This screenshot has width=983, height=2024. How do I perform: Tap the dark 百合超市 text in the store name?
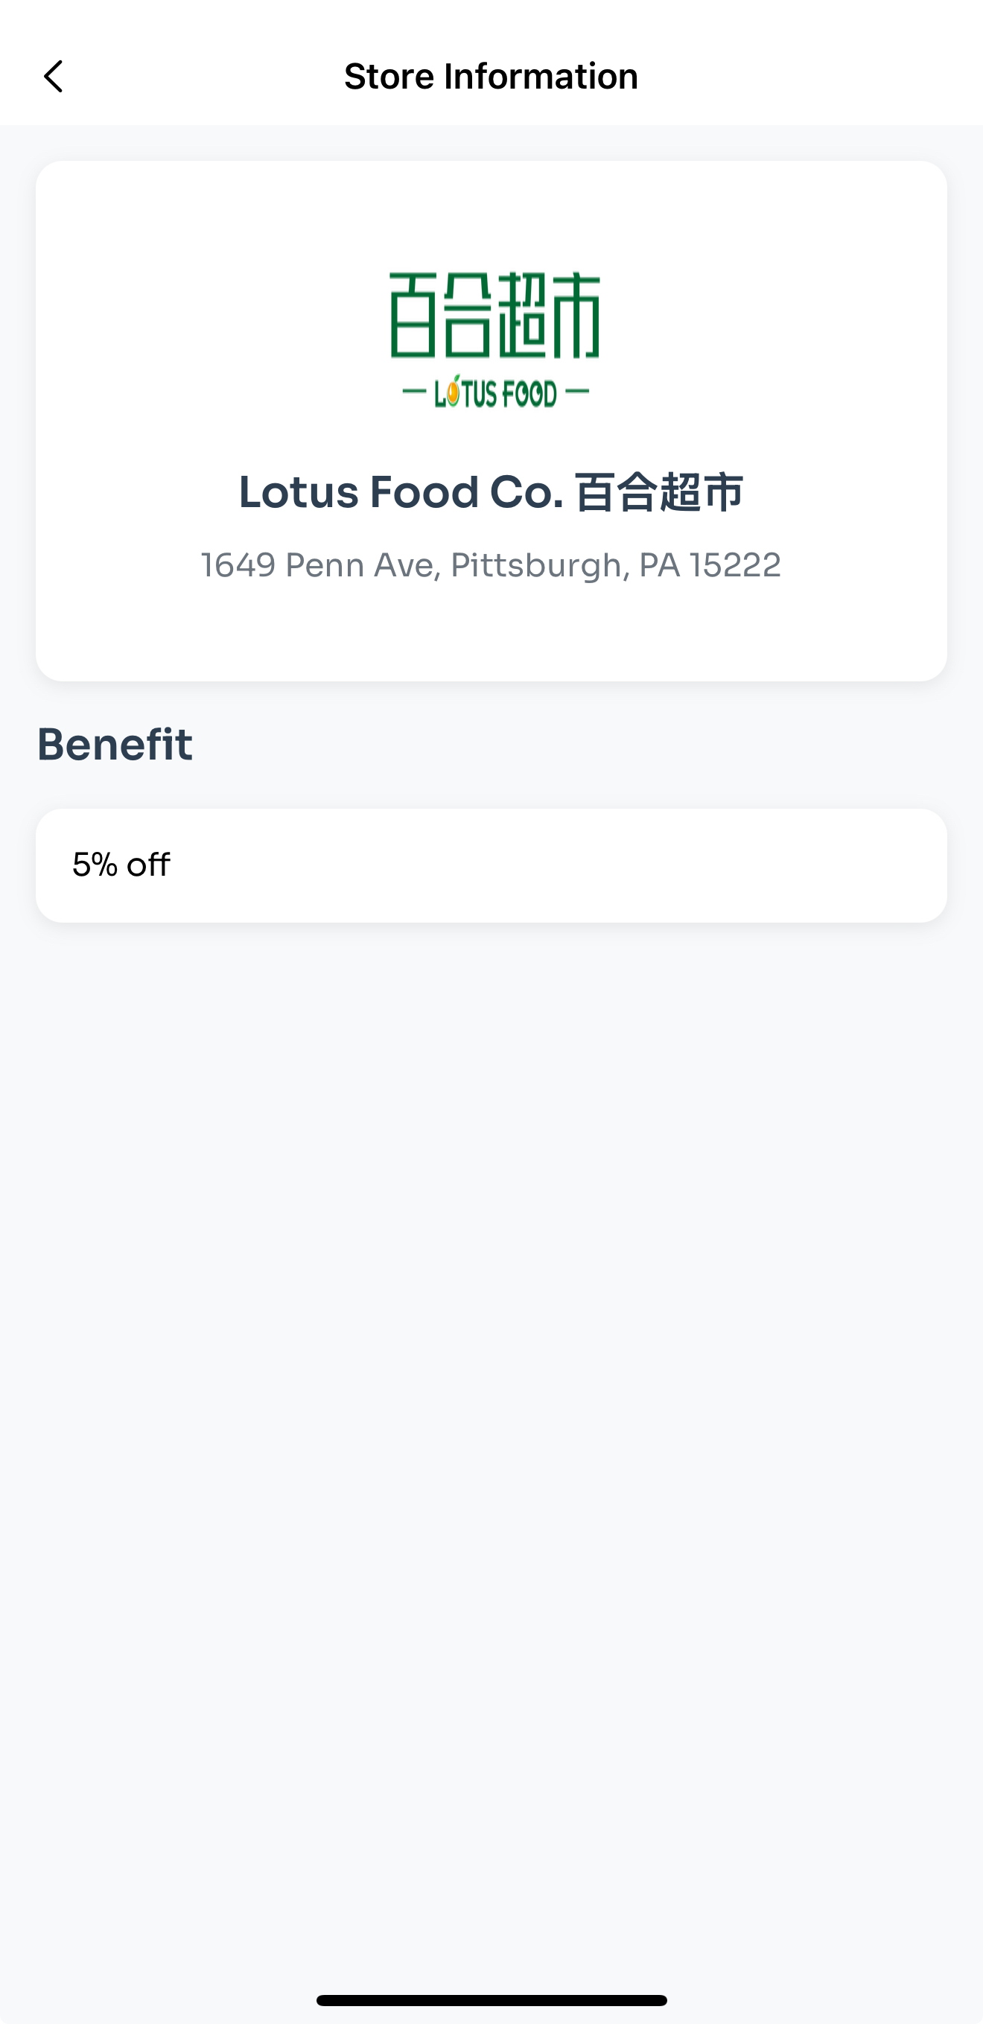(658, 493)
